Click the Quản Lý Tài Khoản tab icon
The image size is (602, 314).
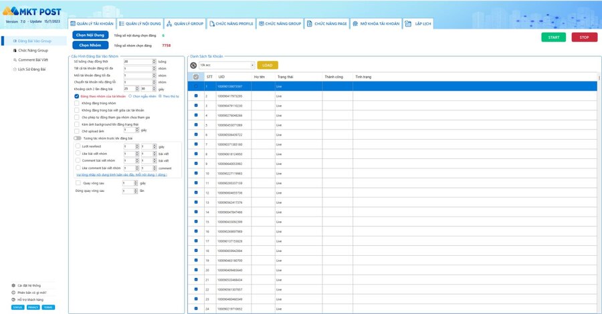(x=72, y=24)
